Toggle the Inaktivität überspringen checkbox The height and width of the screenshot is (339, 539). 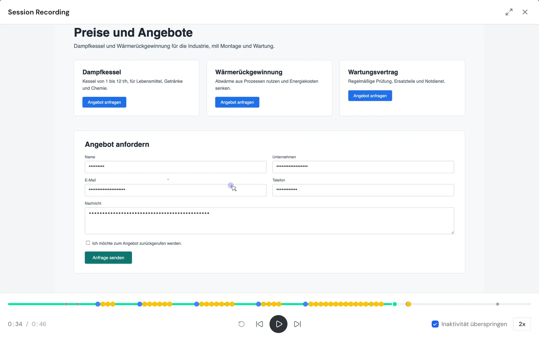click(x=435, y=324)
